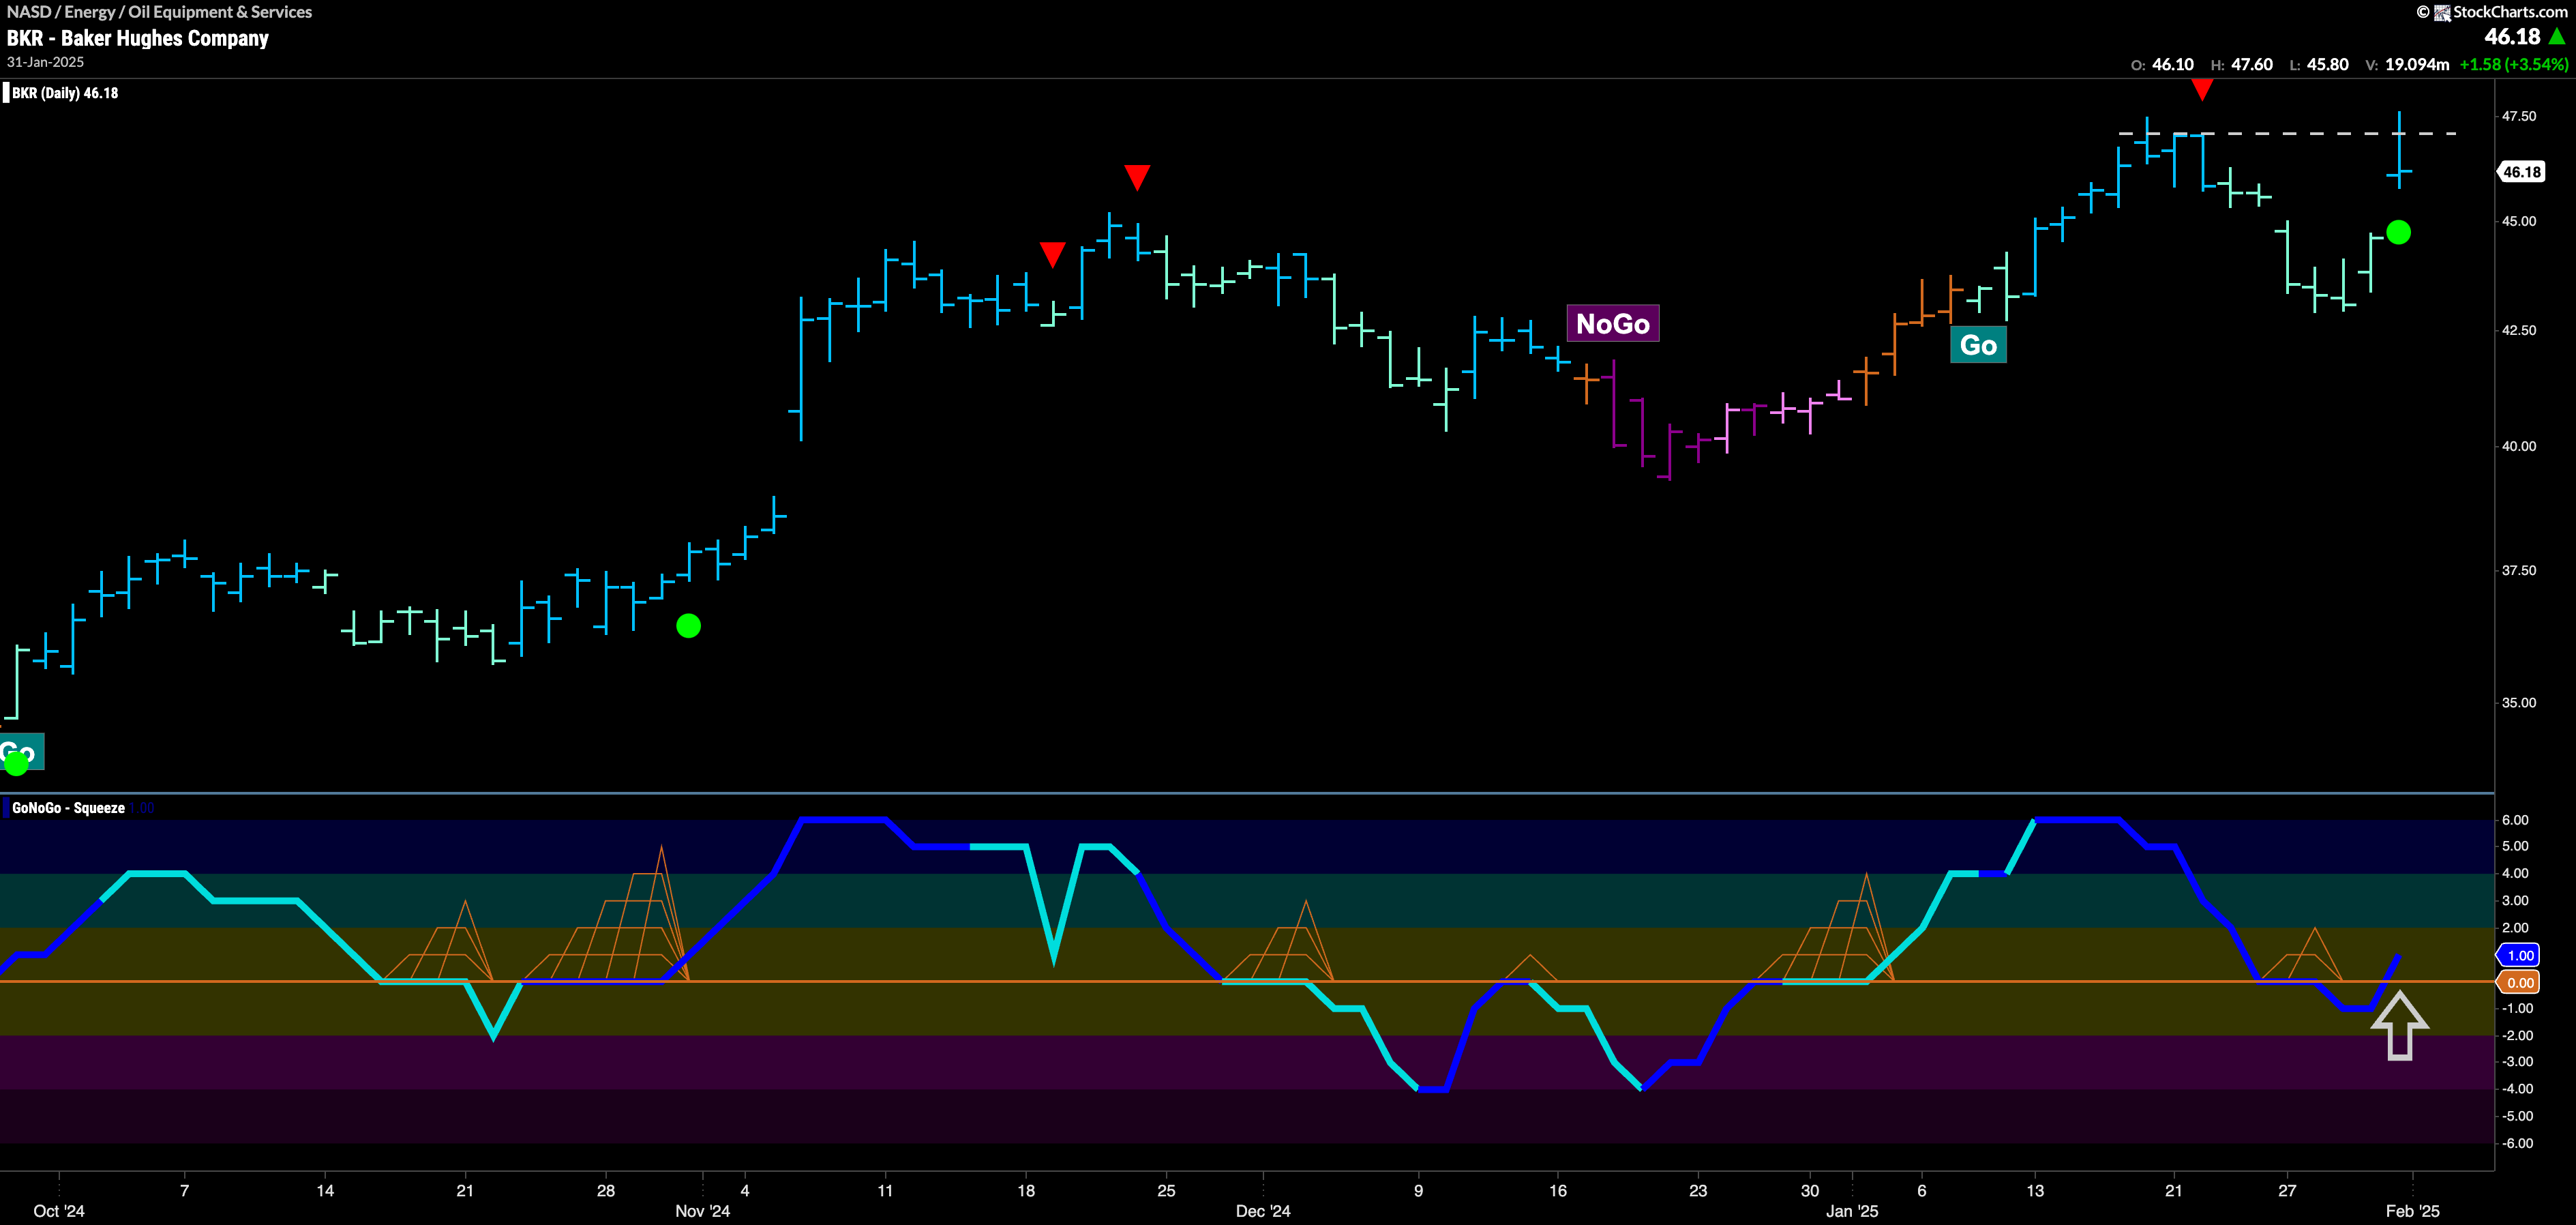2576x1225 pixels.
Task: Click the Oct '24 label on the date axis
Action: [x=59, y=1211]
